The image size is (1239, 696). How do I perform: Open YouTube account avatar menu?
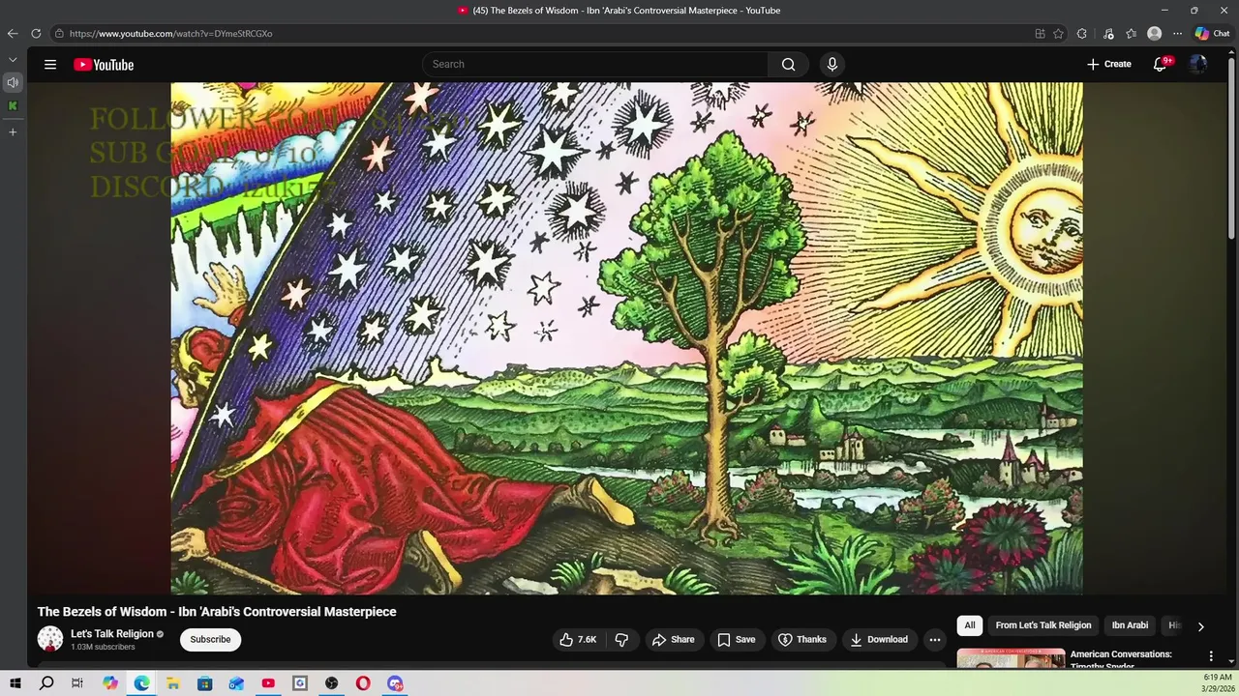coord(1198,65)
